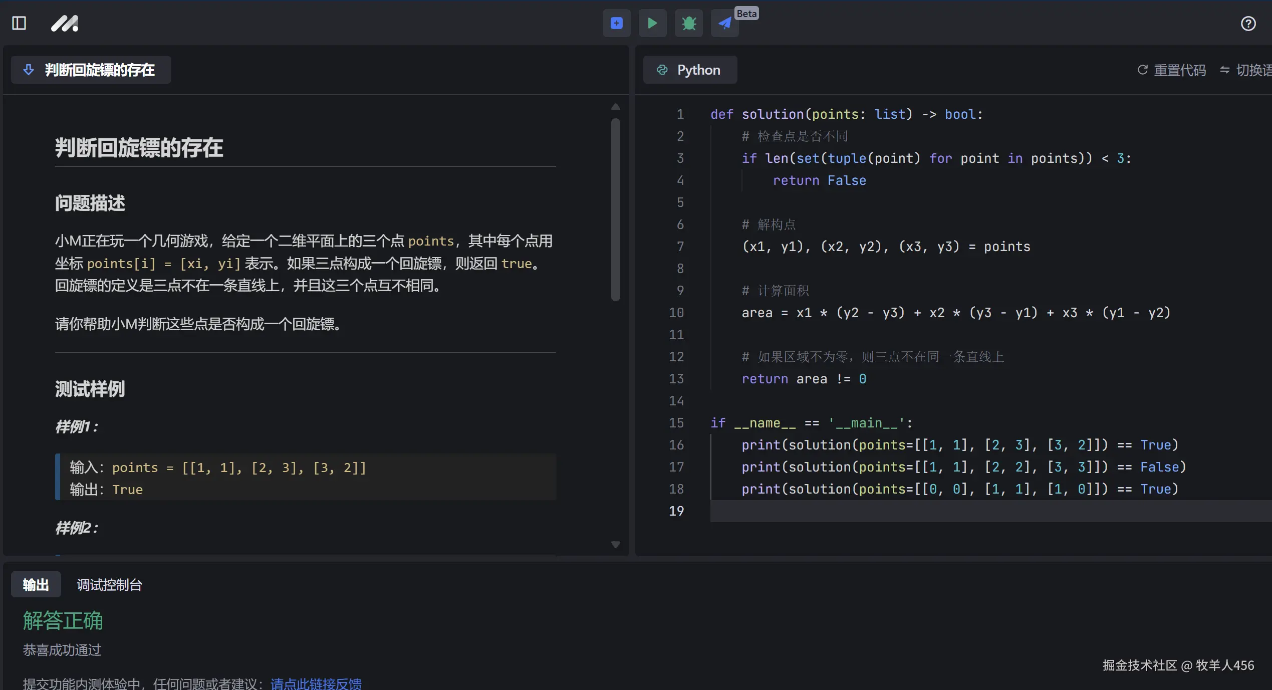
Task: Click the problem panel scrollbar thumb
Action: (x=616, y=209)
